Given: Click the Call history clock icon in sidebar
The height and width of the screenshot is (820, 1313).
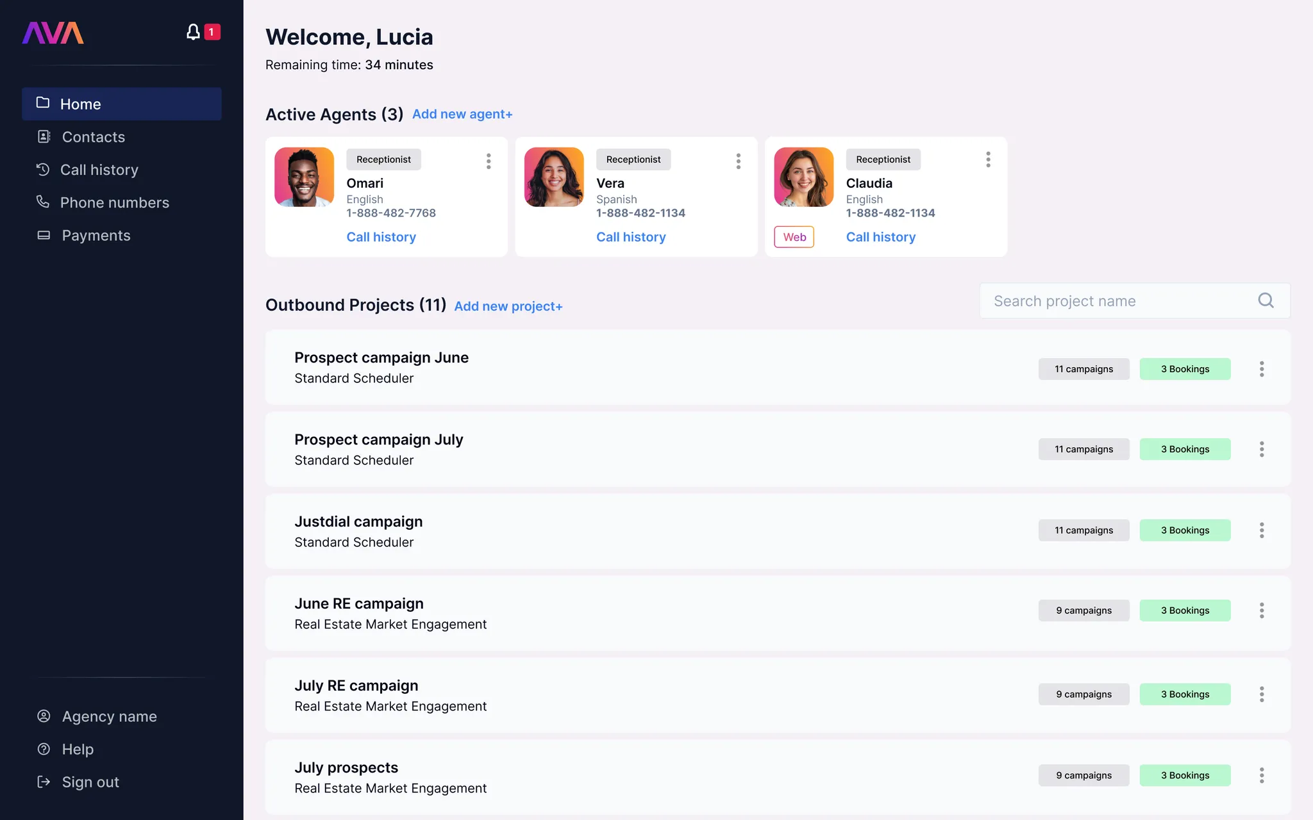Looking at the screenshot, I should click(x=43, y=169).
